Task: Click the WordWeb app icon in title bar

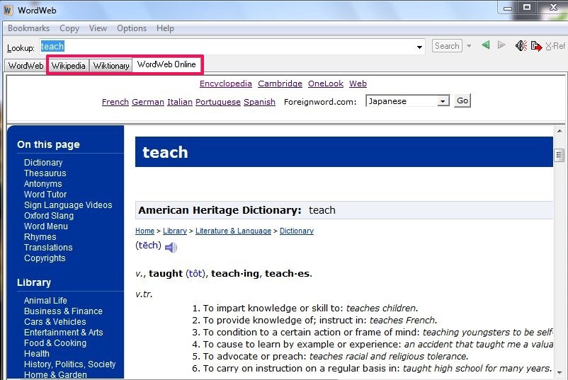Action: pos(8,10)
